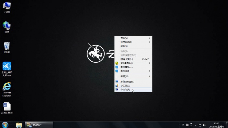Click the volume speaker tray icon

pyautogui.click(x=204, y=125)
